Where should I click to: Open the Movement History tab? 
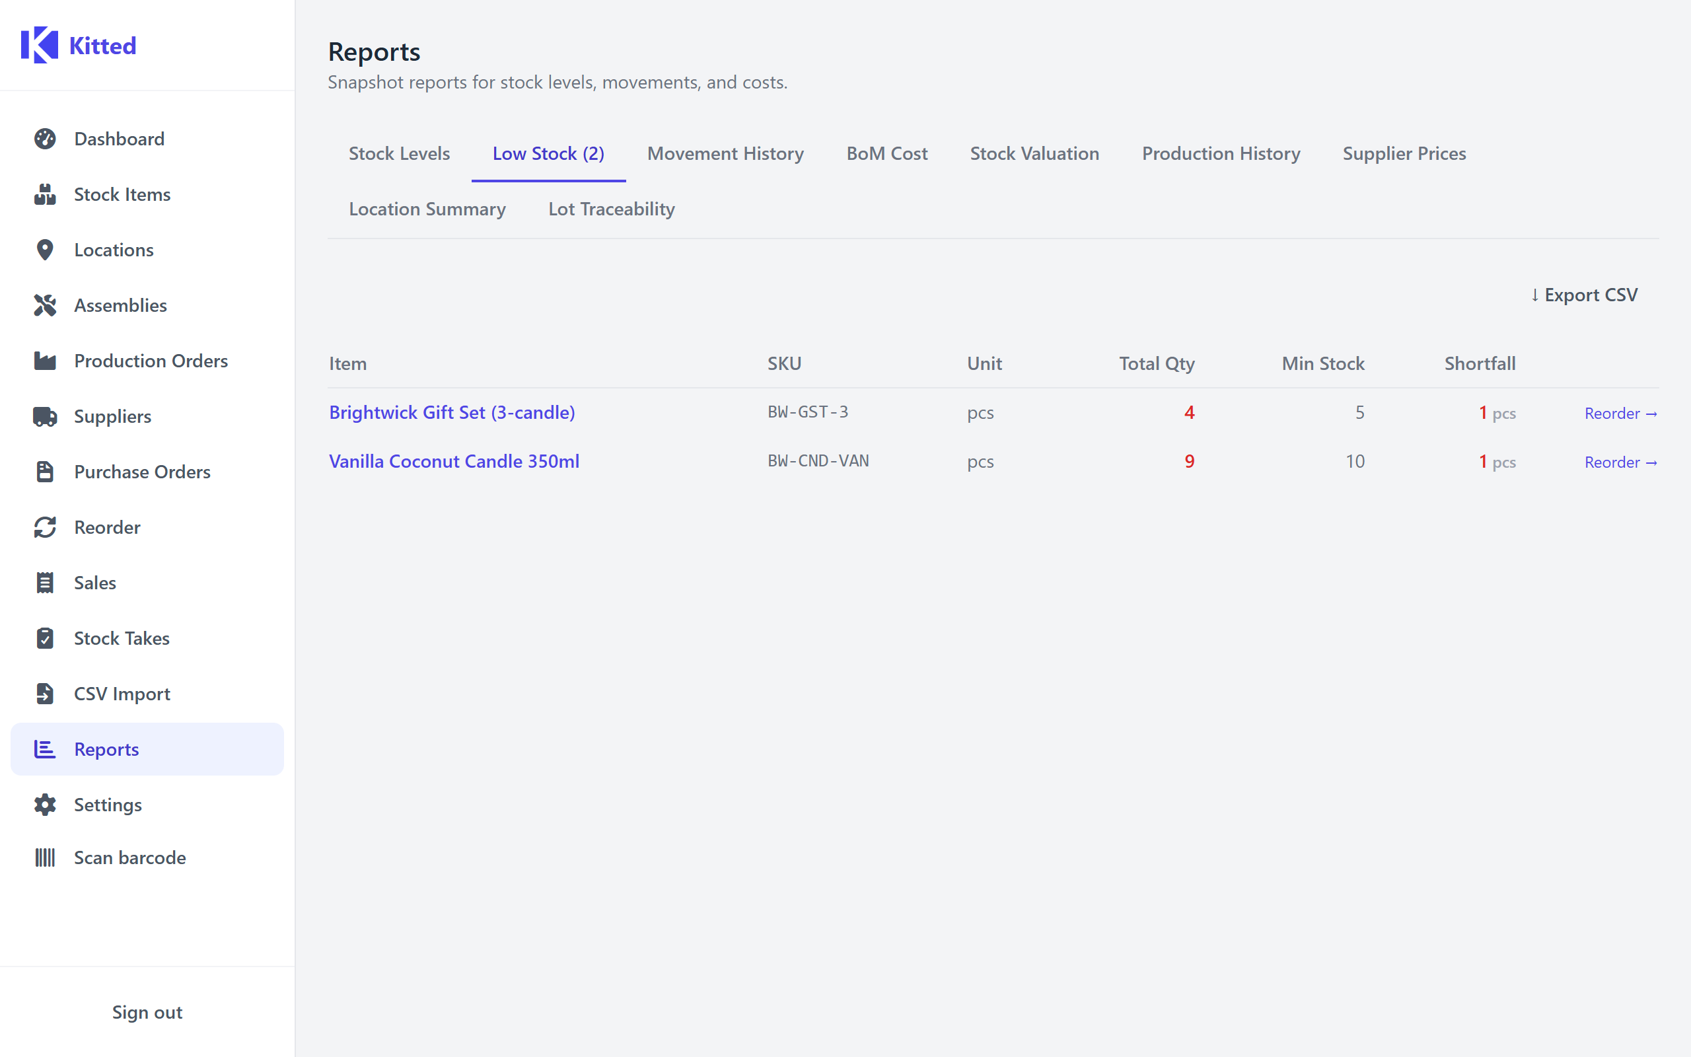[x=725, y=154]
